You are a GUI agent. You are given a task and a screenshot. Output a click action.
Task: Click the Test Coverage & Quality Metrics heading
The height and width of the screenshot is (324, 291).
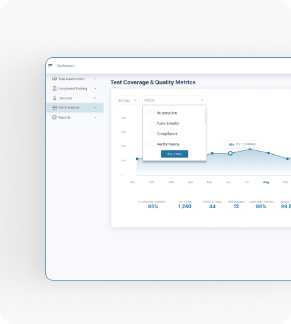click(153, 82)
